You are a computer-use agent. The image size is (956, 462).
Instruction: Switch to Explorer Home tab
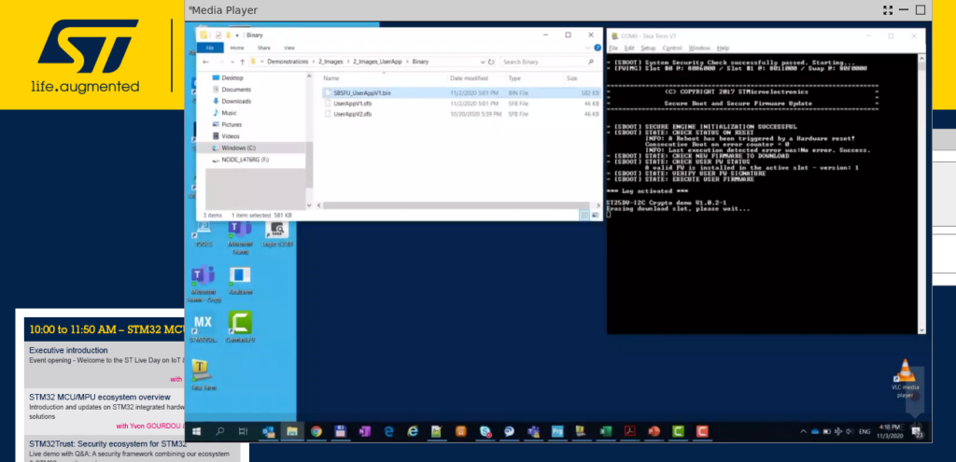pos(236,48)
